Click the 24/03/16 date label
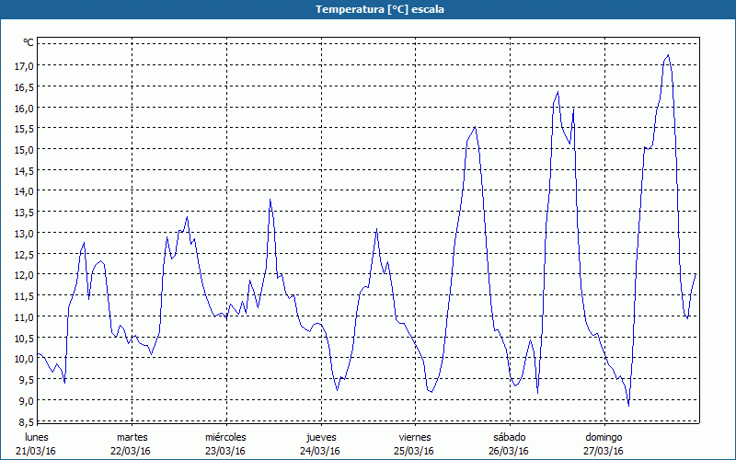This screenshot has width=736, height=460. point(320,451)
